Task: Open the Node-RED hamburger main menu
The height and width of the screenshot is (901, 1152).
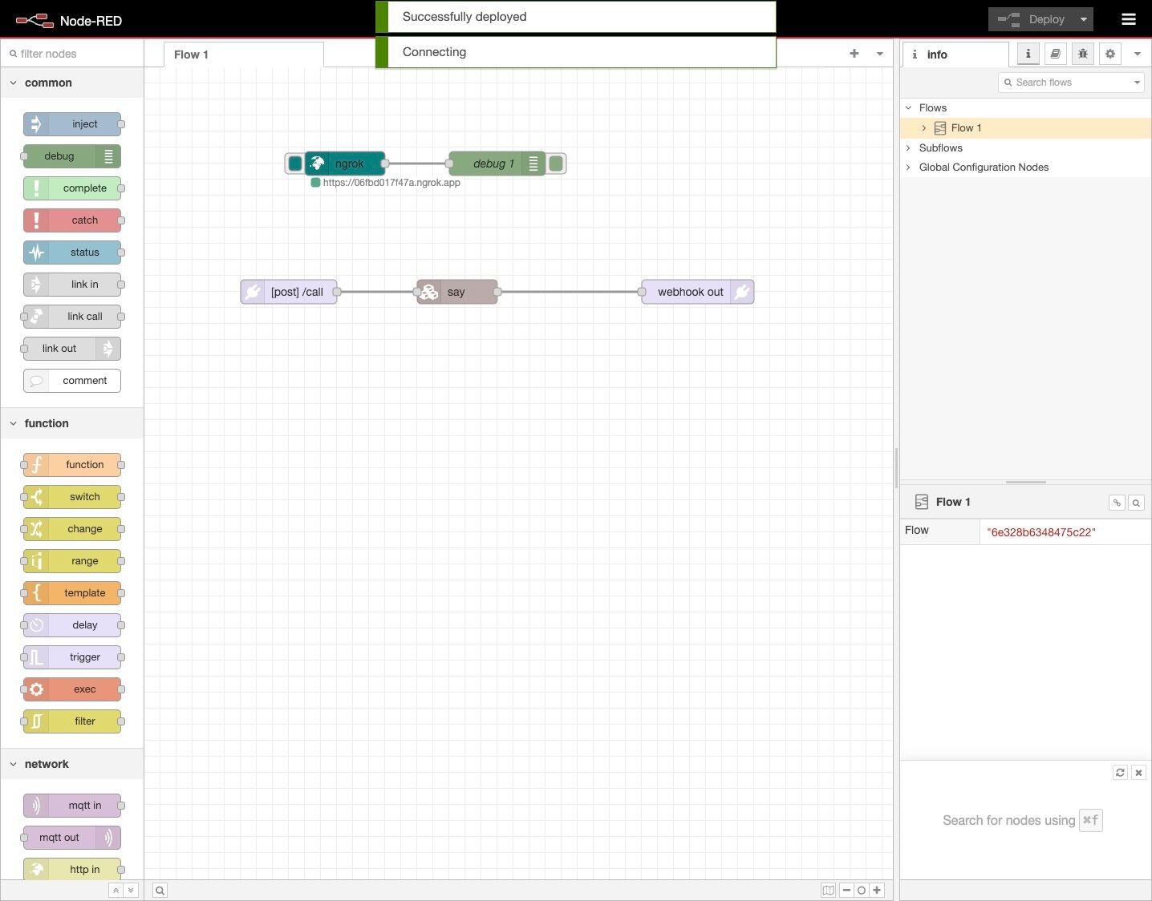Action: (x=1128, y=19)
